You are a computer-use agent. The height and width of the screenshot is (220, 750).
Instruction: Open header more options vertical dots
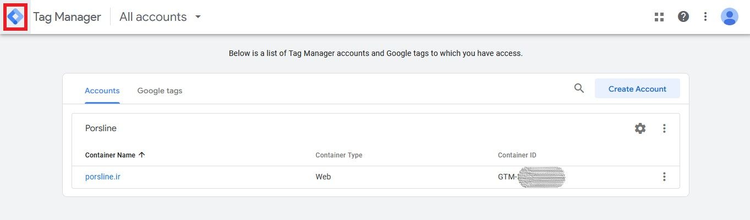point(705,17)
